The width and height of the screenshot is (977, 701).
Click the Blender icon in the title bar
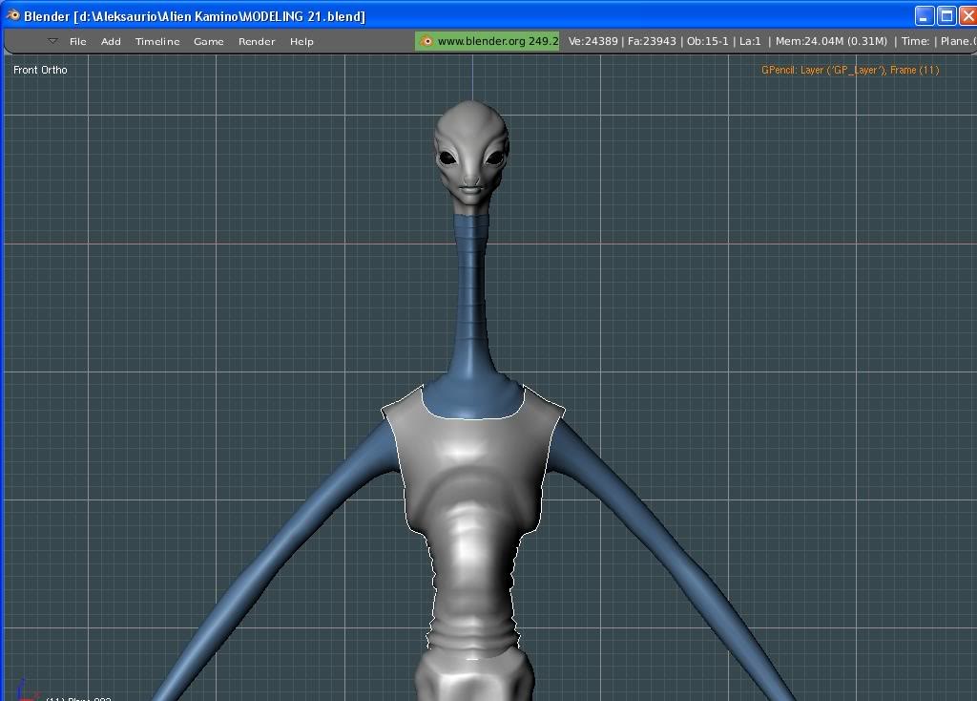click(12, 15)
